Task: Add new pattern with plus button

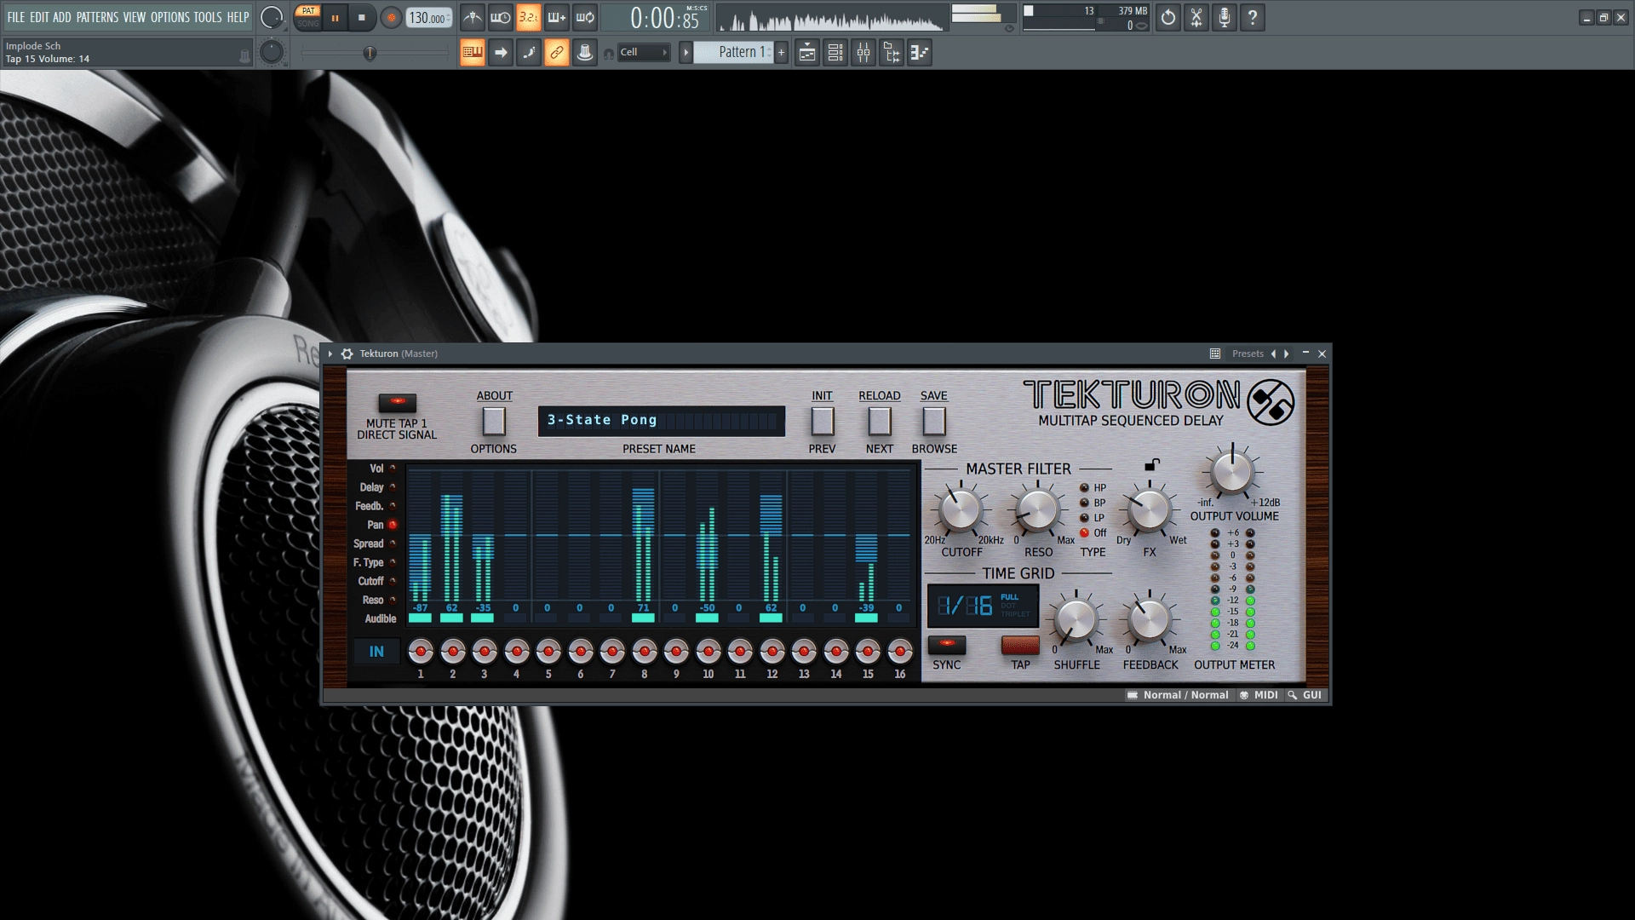Action: point(781,53)
